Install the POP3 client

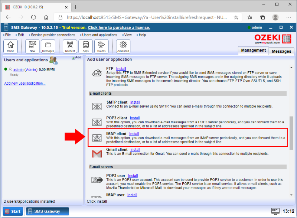(x=135, y=118)
